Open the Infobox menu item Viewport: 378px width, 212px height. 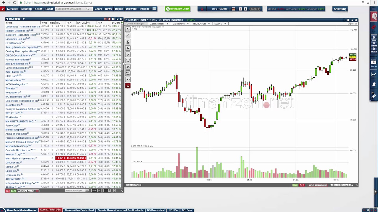tap(144, 9)
